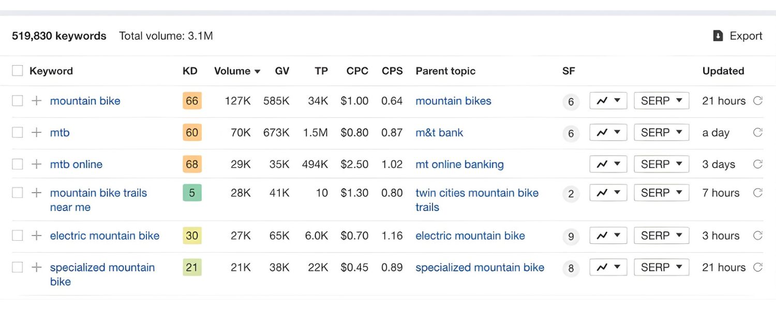Open trend chart for "specialized mountain bike"
The width and height of the screenshot is (776, 310).
pyautogui.click(x=608, y=267)
